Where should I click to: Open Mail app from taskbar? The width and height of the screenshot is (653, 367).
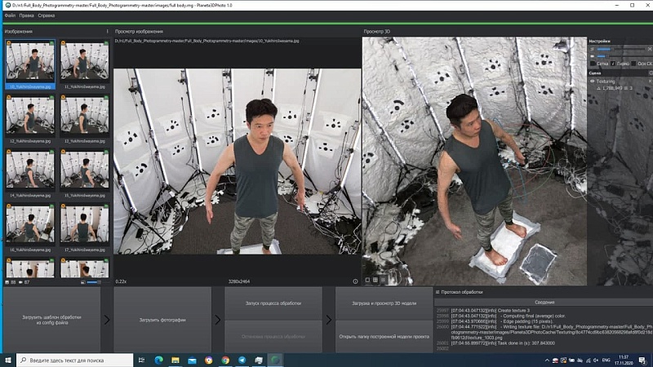point(192,360)
